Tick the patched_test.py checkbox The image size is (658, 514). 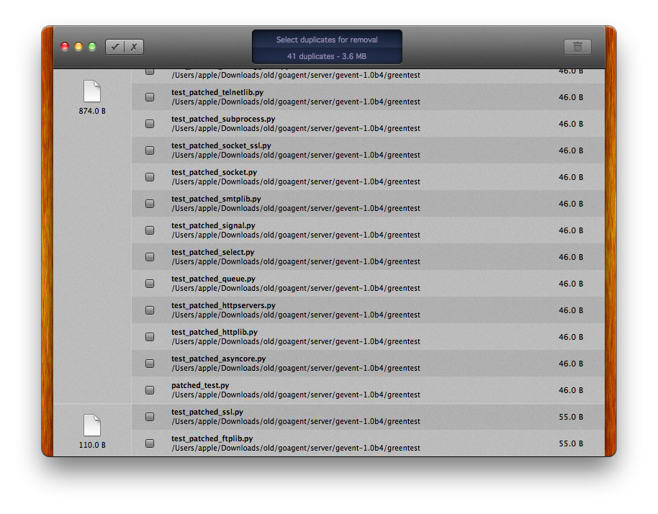pos(150,390)
